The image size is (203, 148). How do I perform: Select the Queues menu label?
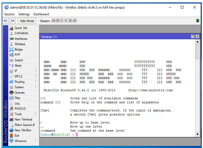19,93
